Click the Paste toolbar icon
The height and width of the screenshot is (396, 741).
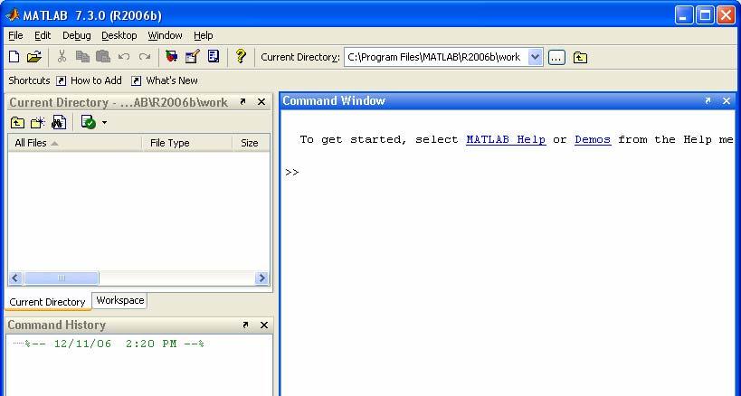[103, 57]
